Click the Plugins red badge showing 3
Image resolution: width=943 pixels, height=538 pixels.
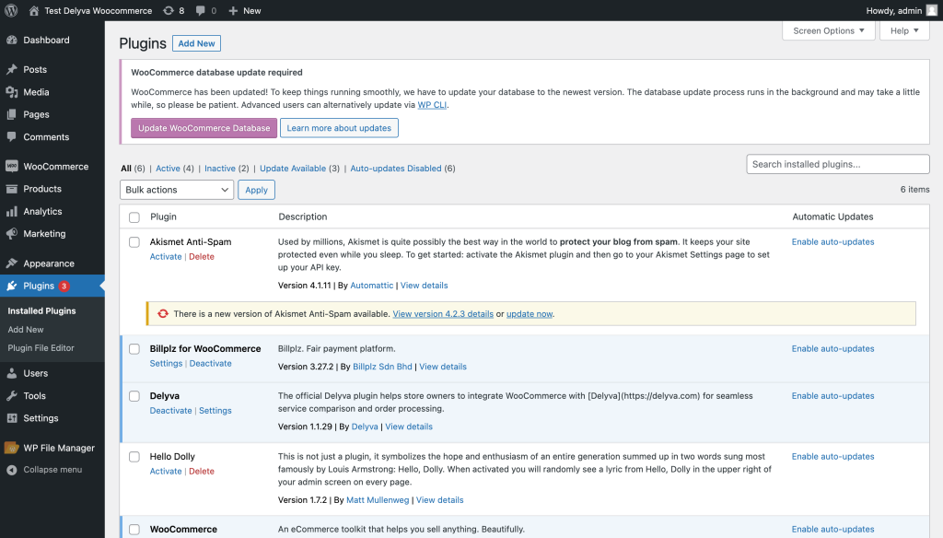(64, 286)
